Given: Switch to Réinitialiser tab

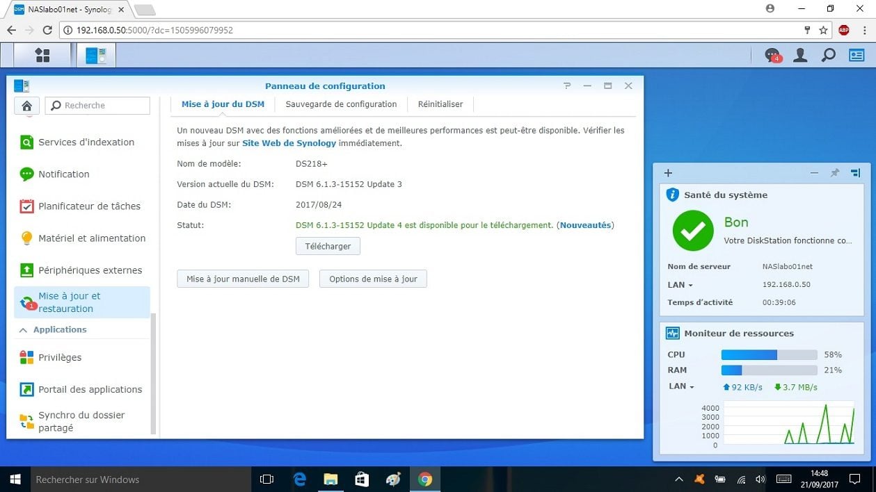Looking at the screenshot, I should click(x=440, y=104).
